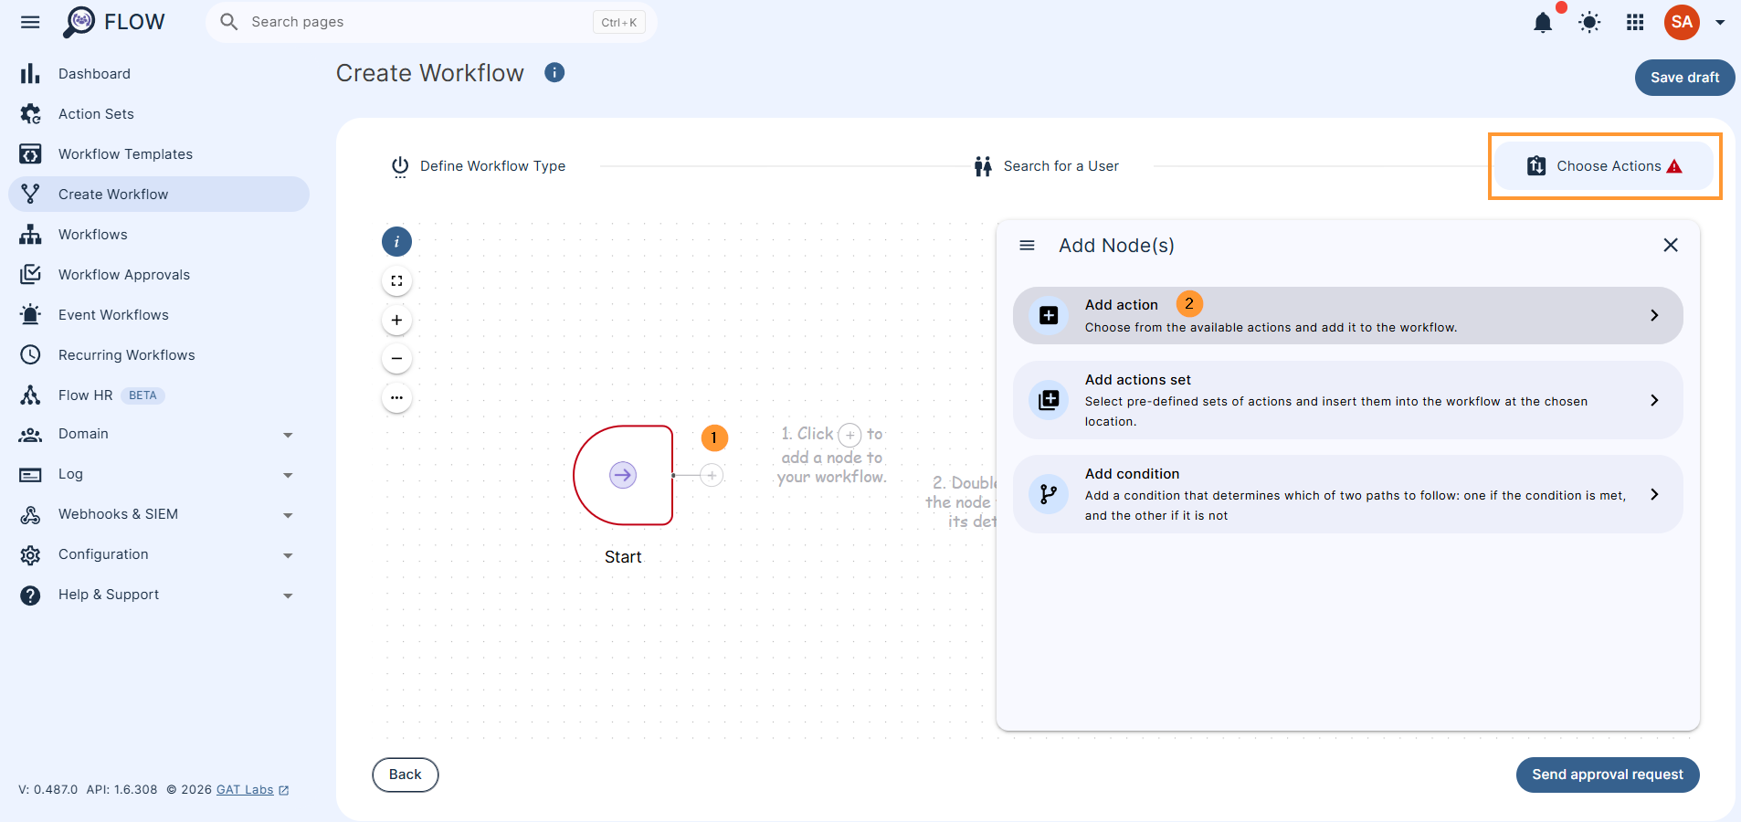Open Dashboard in the sidebar

159,74
